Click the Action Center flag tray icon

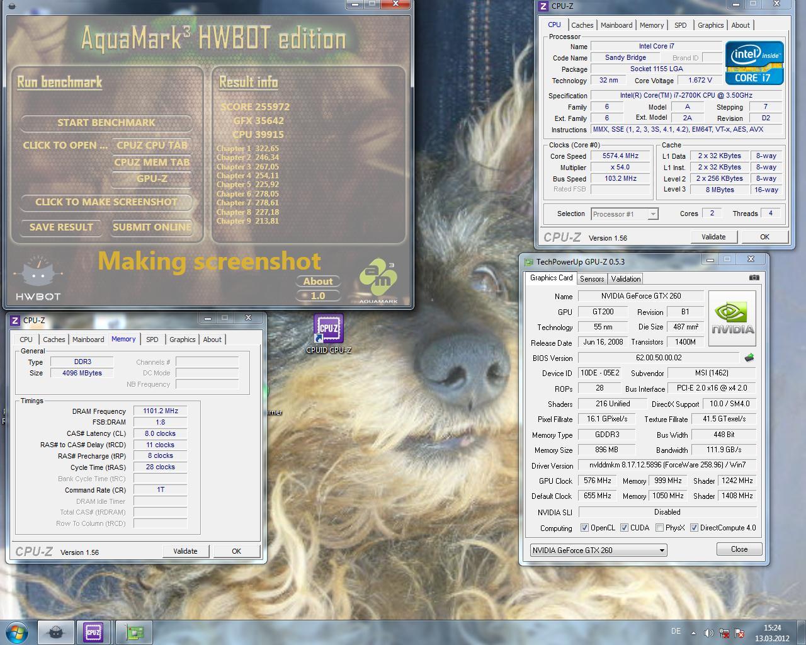tap(740, 633)
